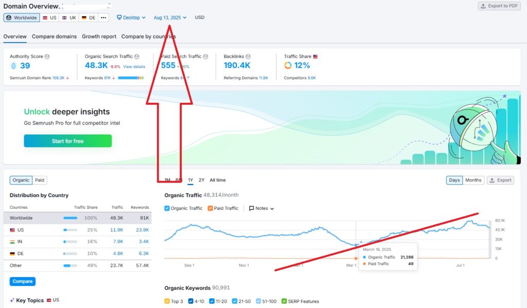Click the India flag in the country table
The image size is (527, 308).
12,242
